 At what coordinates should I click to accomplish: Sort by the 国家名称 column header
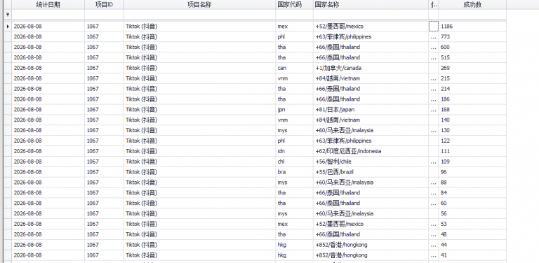[x=371, y=4]
